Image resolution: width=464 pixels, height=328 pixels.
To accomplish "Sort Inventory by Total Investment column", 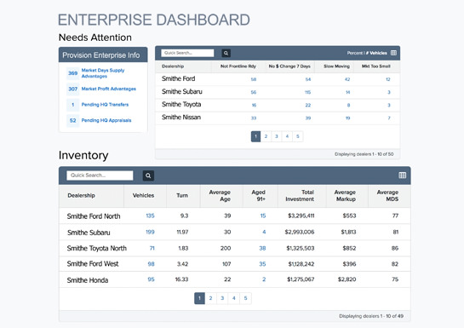I will (x=300, y=196).
